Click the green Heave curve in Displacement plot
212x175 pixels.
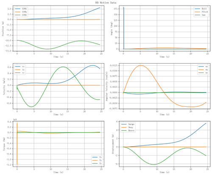pyautogui.click(x=153, y=164)
